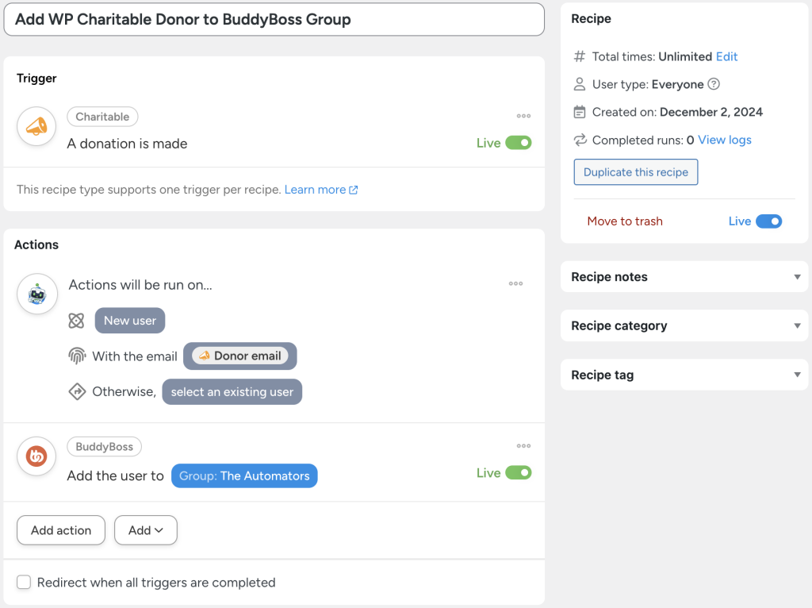812x608 pixels.
Task: Select the Charitable trigger megaphone icon
Action: (x=36, y=126)
